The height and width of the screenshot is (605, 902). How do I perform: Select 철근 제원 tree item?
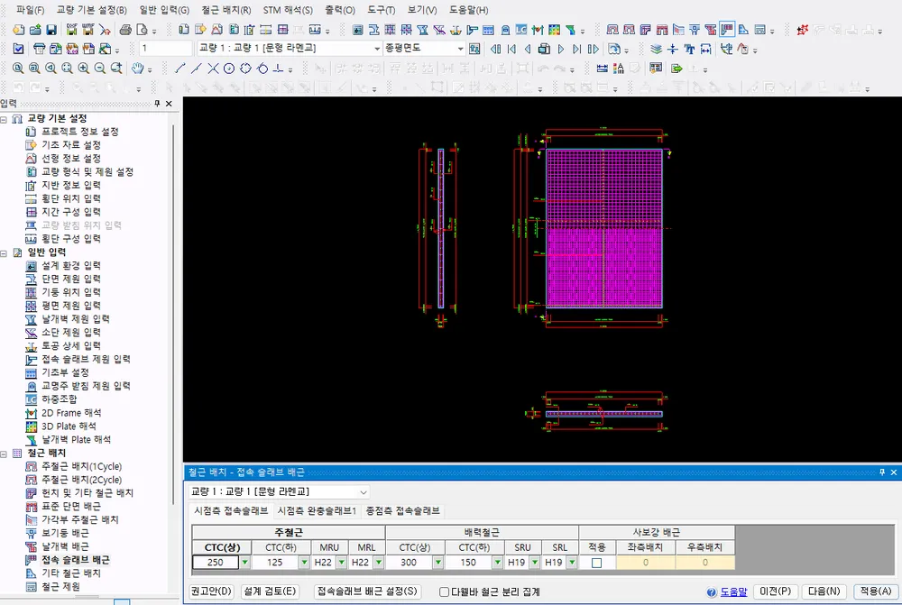coord(60,587)
